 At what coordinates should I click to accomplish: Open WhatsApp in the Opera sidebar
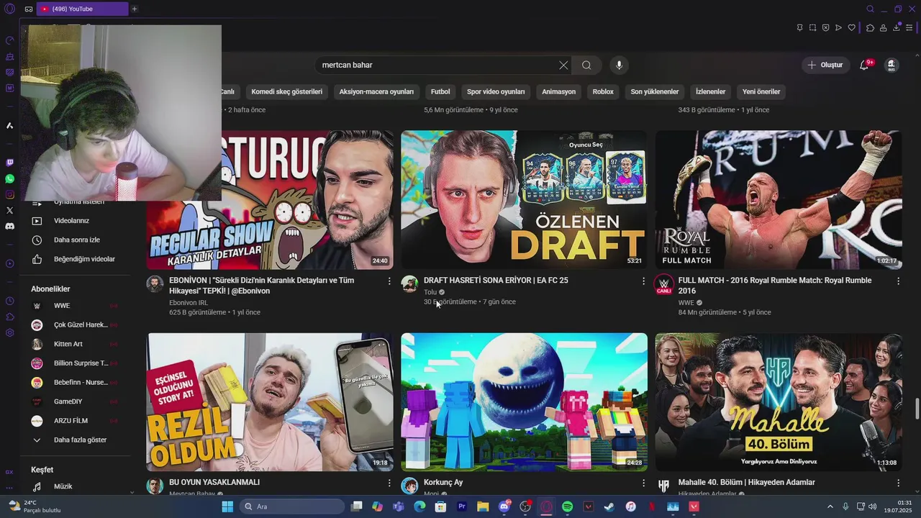[9, 178]
